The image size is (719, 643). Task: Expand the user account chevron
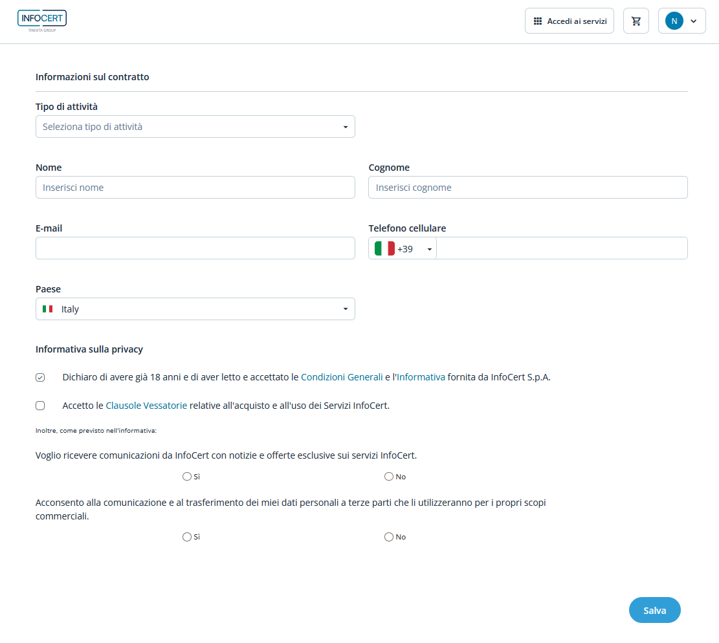694,21
